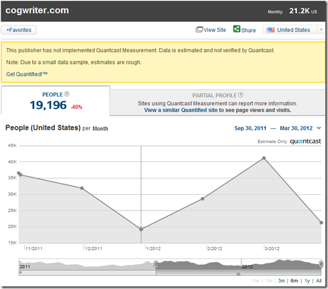Viewport: 328px width, 289px height.
Task: Open the Get Quantified! link
Action: click(27, 74)
